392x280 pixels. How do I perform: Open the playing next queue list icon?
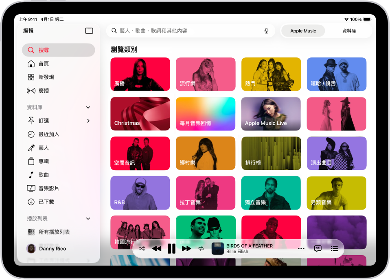(x=334, y=249)
